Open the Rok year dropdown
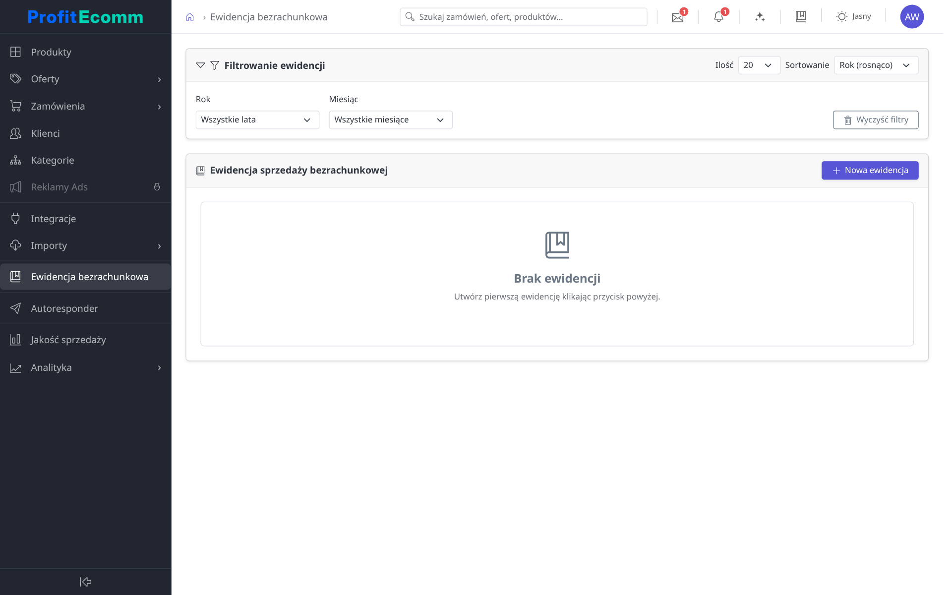952x595 pixels. pyautogui.click(x=257, y=120)
